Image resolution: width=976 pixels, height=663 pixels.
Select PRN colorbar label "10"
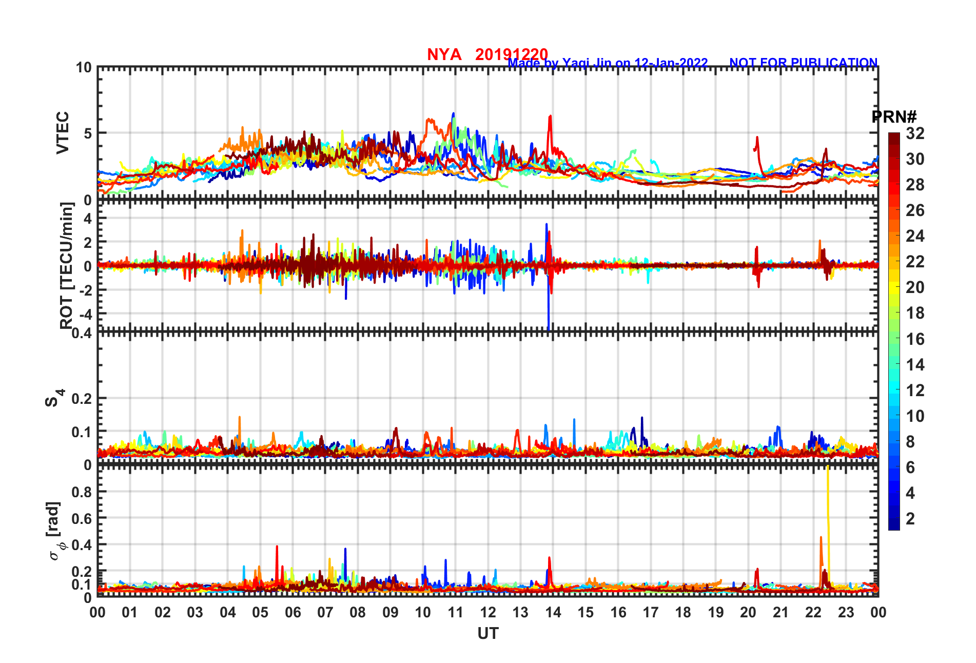(x=915, y=416)
